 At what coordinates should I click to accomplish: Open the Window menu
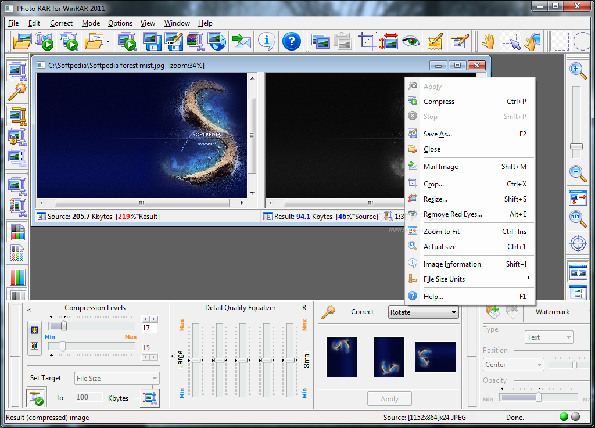(177, 23)
